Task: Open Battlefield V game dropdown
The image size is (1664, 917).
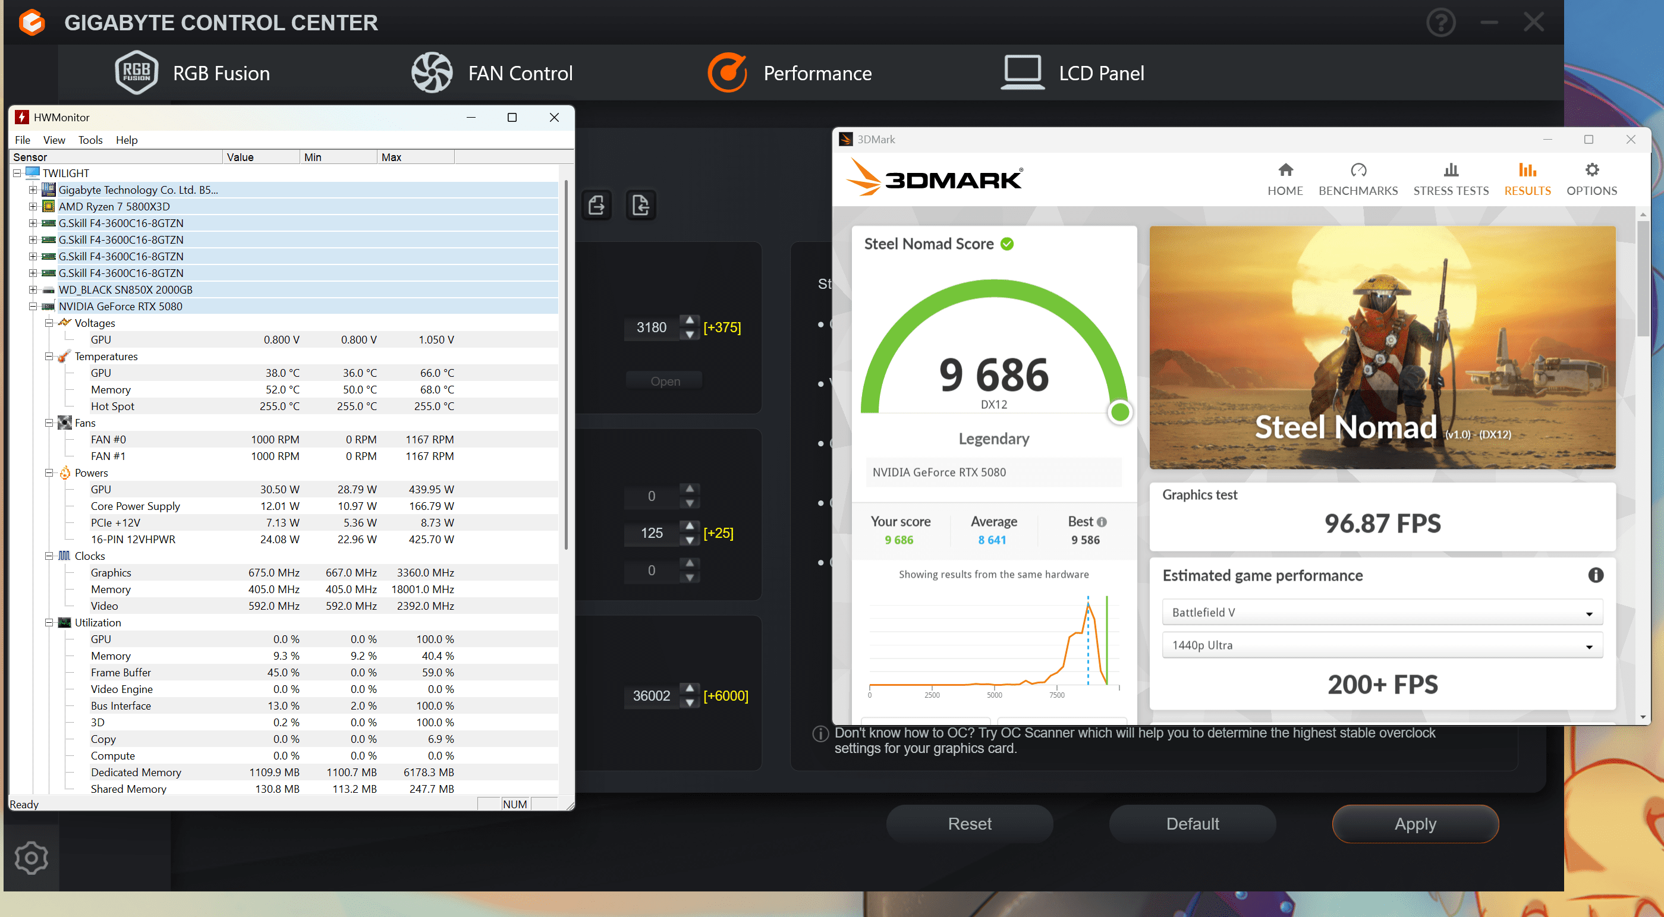Action: [x=1382, y=612]
